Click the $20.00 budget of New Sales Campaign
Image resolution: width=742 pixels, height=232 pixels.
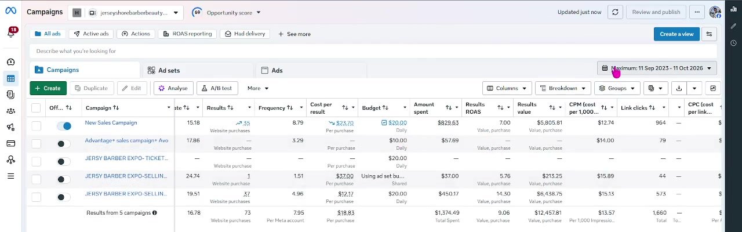(397, 122)
